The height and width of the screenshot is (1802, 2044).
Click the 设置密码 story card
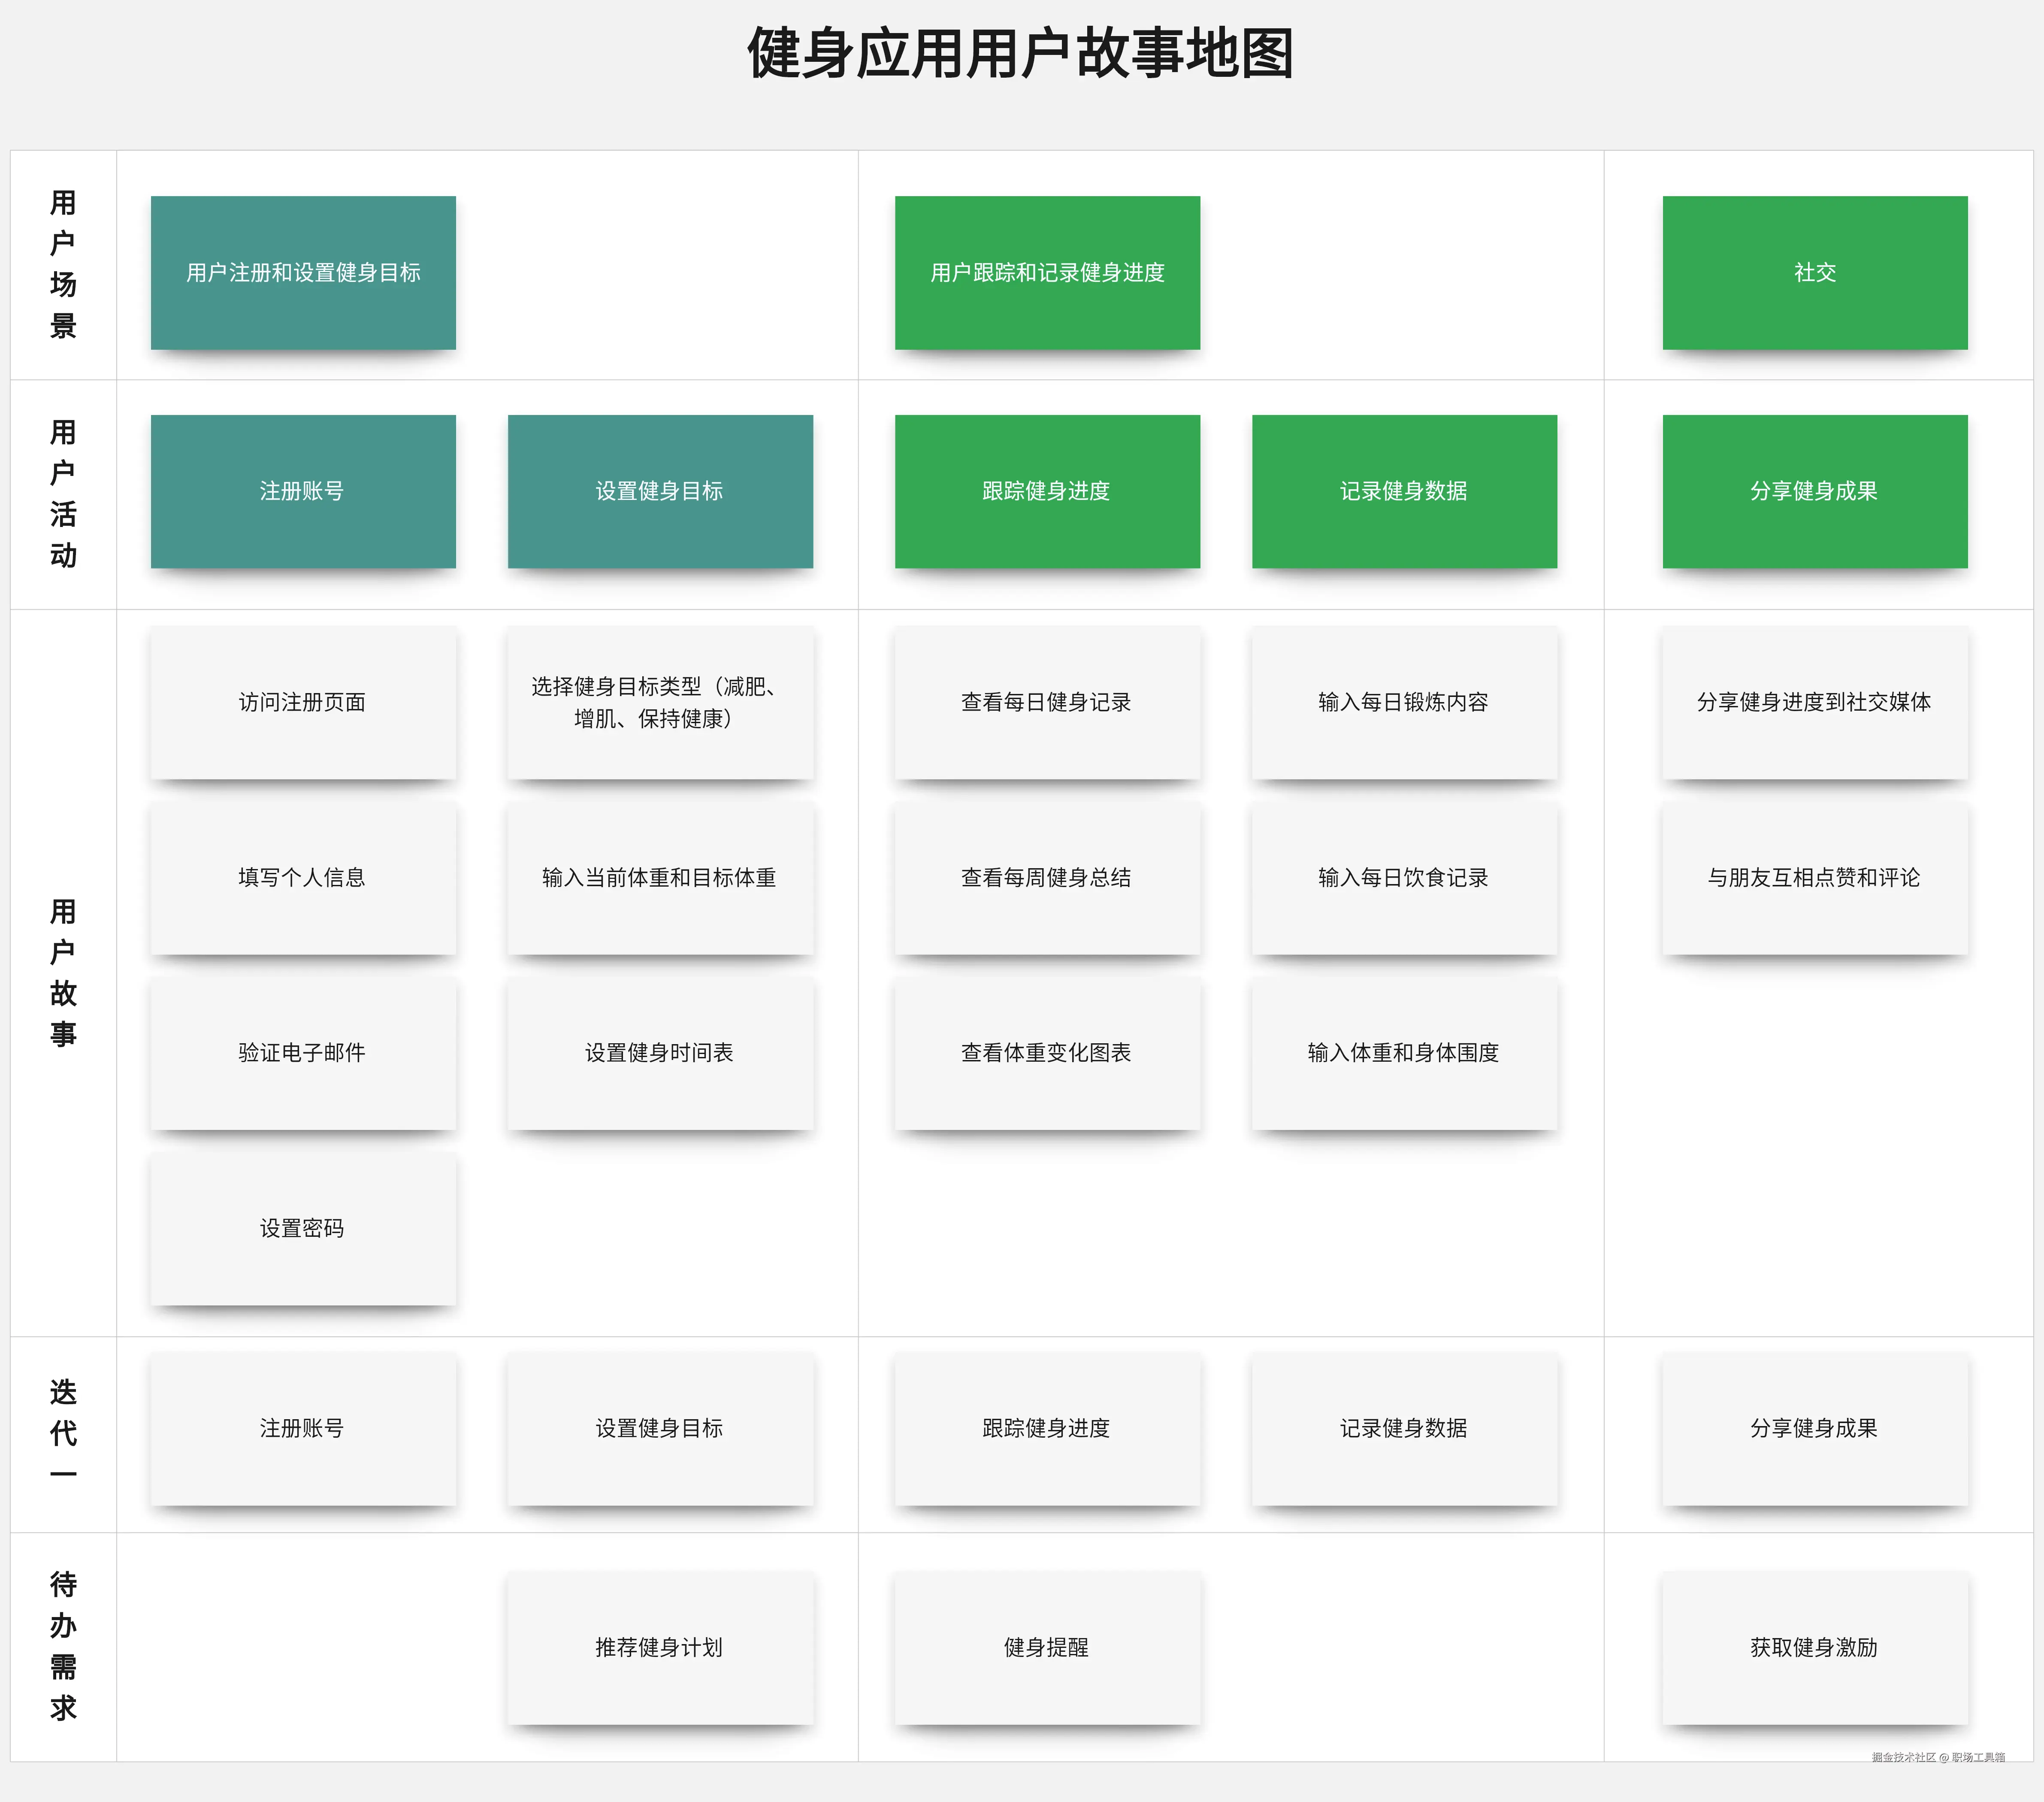click(303, 1228)
